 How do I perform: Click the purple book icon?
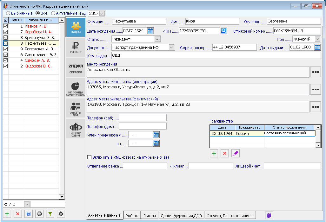(269, 215)
